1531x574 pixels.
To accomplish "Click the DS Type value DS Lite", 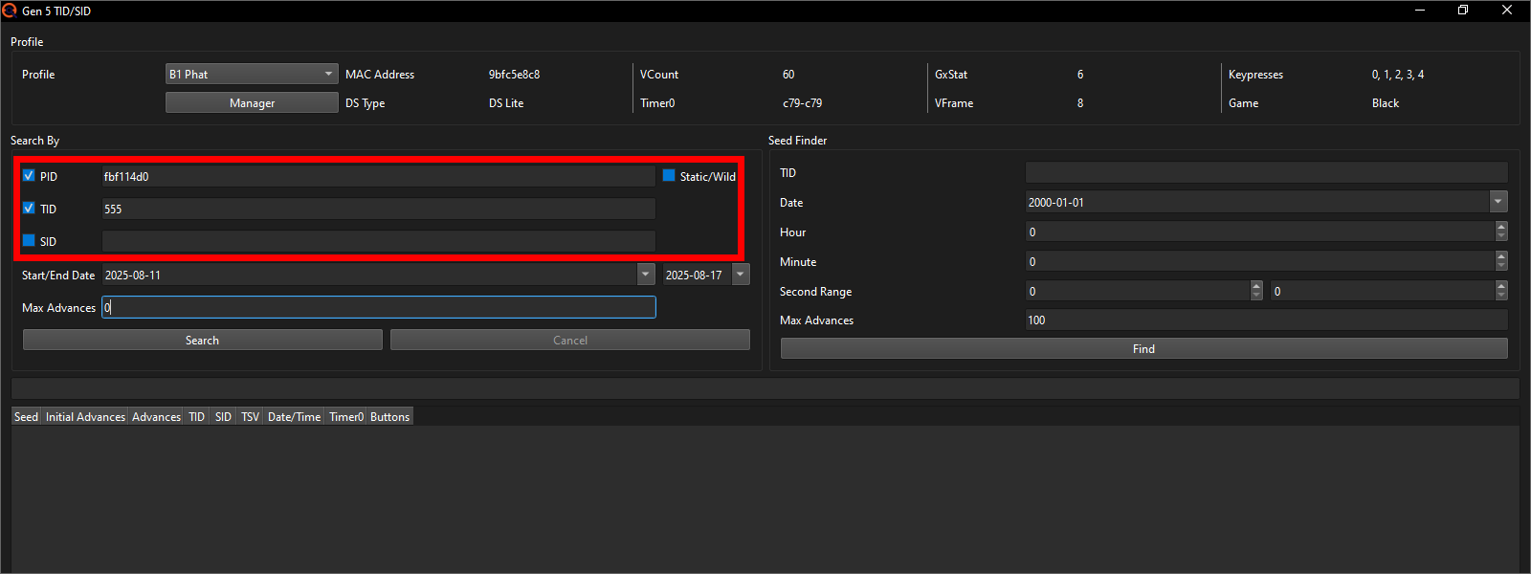I will [x=506, y=102].
